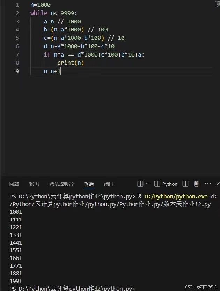Click line number 5 in the gutter
The width and height of the screenshot is (220, 291).
point(17,38)
